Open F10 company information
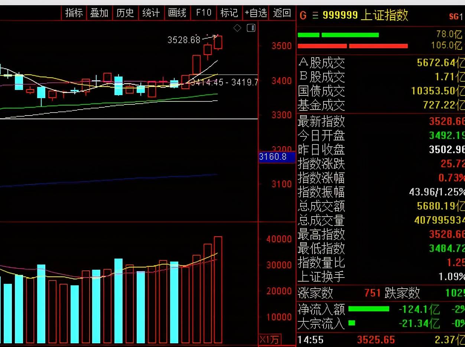465x347 pixels. [204, 13]
